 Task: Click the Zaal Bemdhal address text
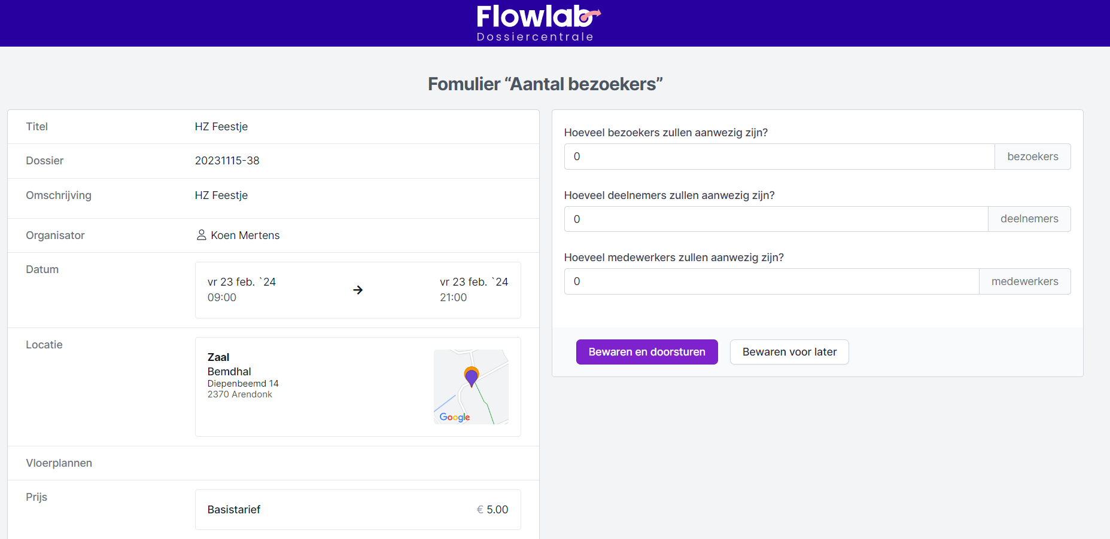click(242, 375)
